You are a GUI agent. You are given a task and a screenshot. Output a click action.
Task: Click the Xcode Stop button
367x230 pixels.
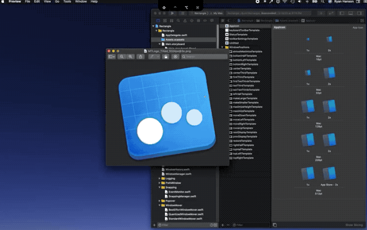(x=182, y=13)
